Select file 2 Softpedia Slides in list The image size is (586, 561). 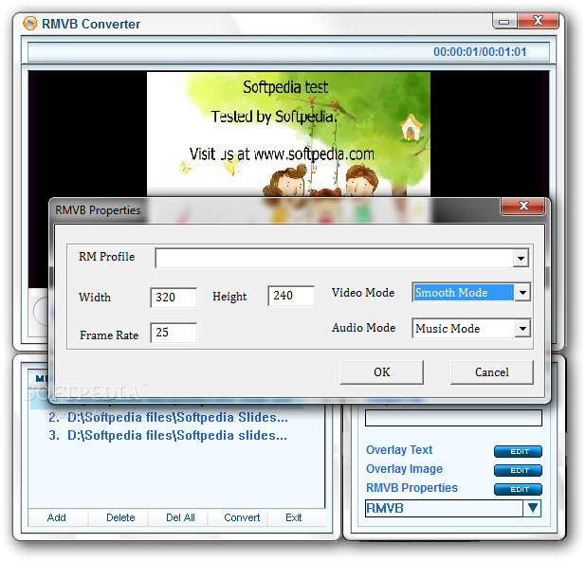click(x=168, y=417)
